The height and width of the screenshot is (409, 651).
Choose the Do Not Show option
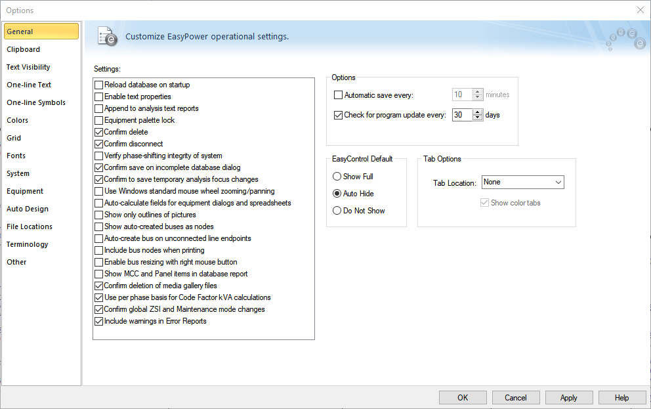click(x=337, y=211)
